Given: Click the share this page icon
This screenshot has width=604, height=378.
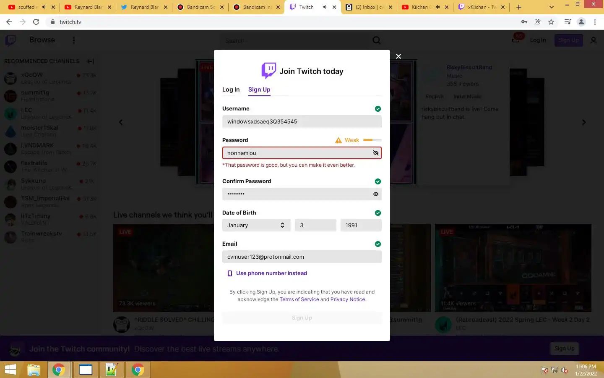Looking at the screenshot, I should point(537,22).
